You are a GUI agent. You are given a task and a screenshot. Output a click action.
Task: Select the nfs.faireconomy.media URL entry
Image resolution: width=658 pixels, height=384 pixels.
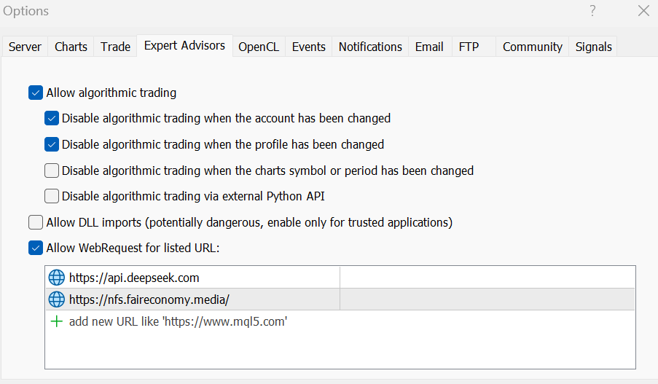[149, 299]
